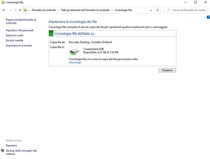Click the Cronologia file abilitata su status text
Screen dimensions: 210x159
(74, 34)
